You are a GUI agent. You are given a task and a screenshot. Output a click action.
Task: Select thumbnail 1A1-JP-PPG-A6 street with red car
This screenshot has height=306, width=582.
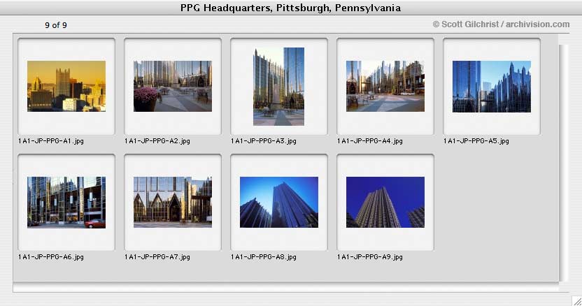click(66, 202)
